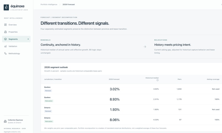
Task: Open the Validation chart icon
Action: click(x=6, y=46)
